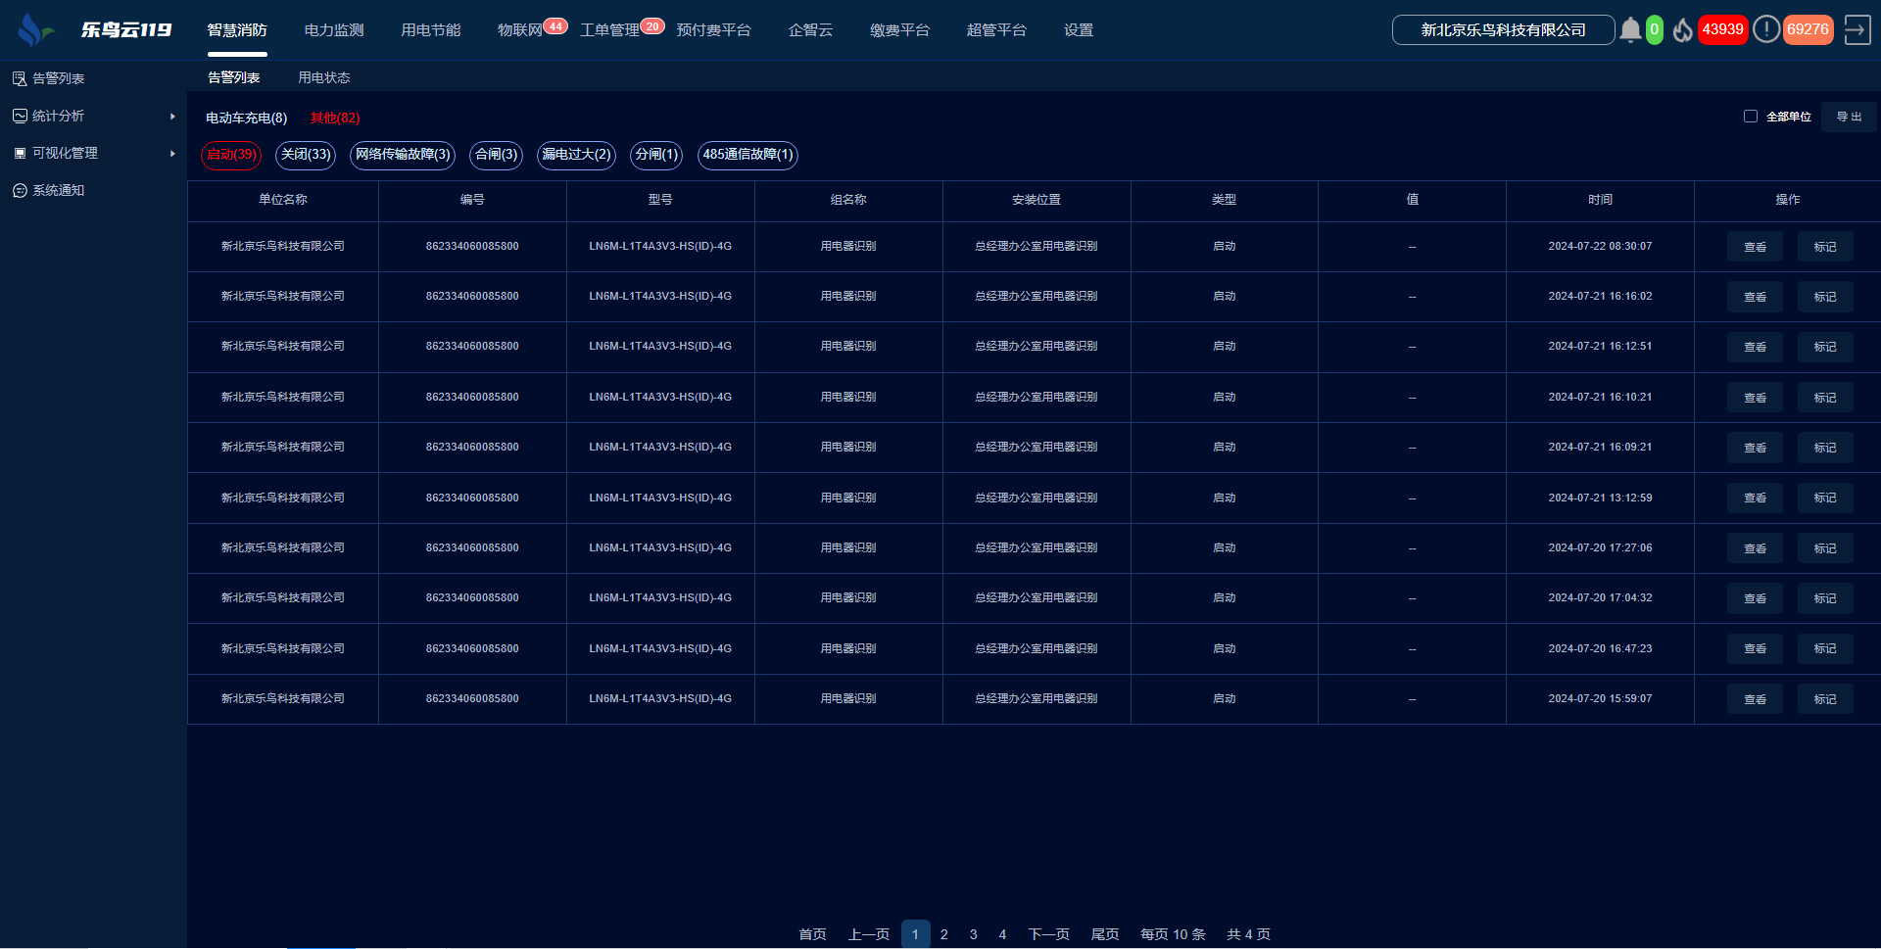This screenshot has height=949, width=1881.
Task: Enable the 全部单位 checkbox
Action: [x=1750, y=117]
